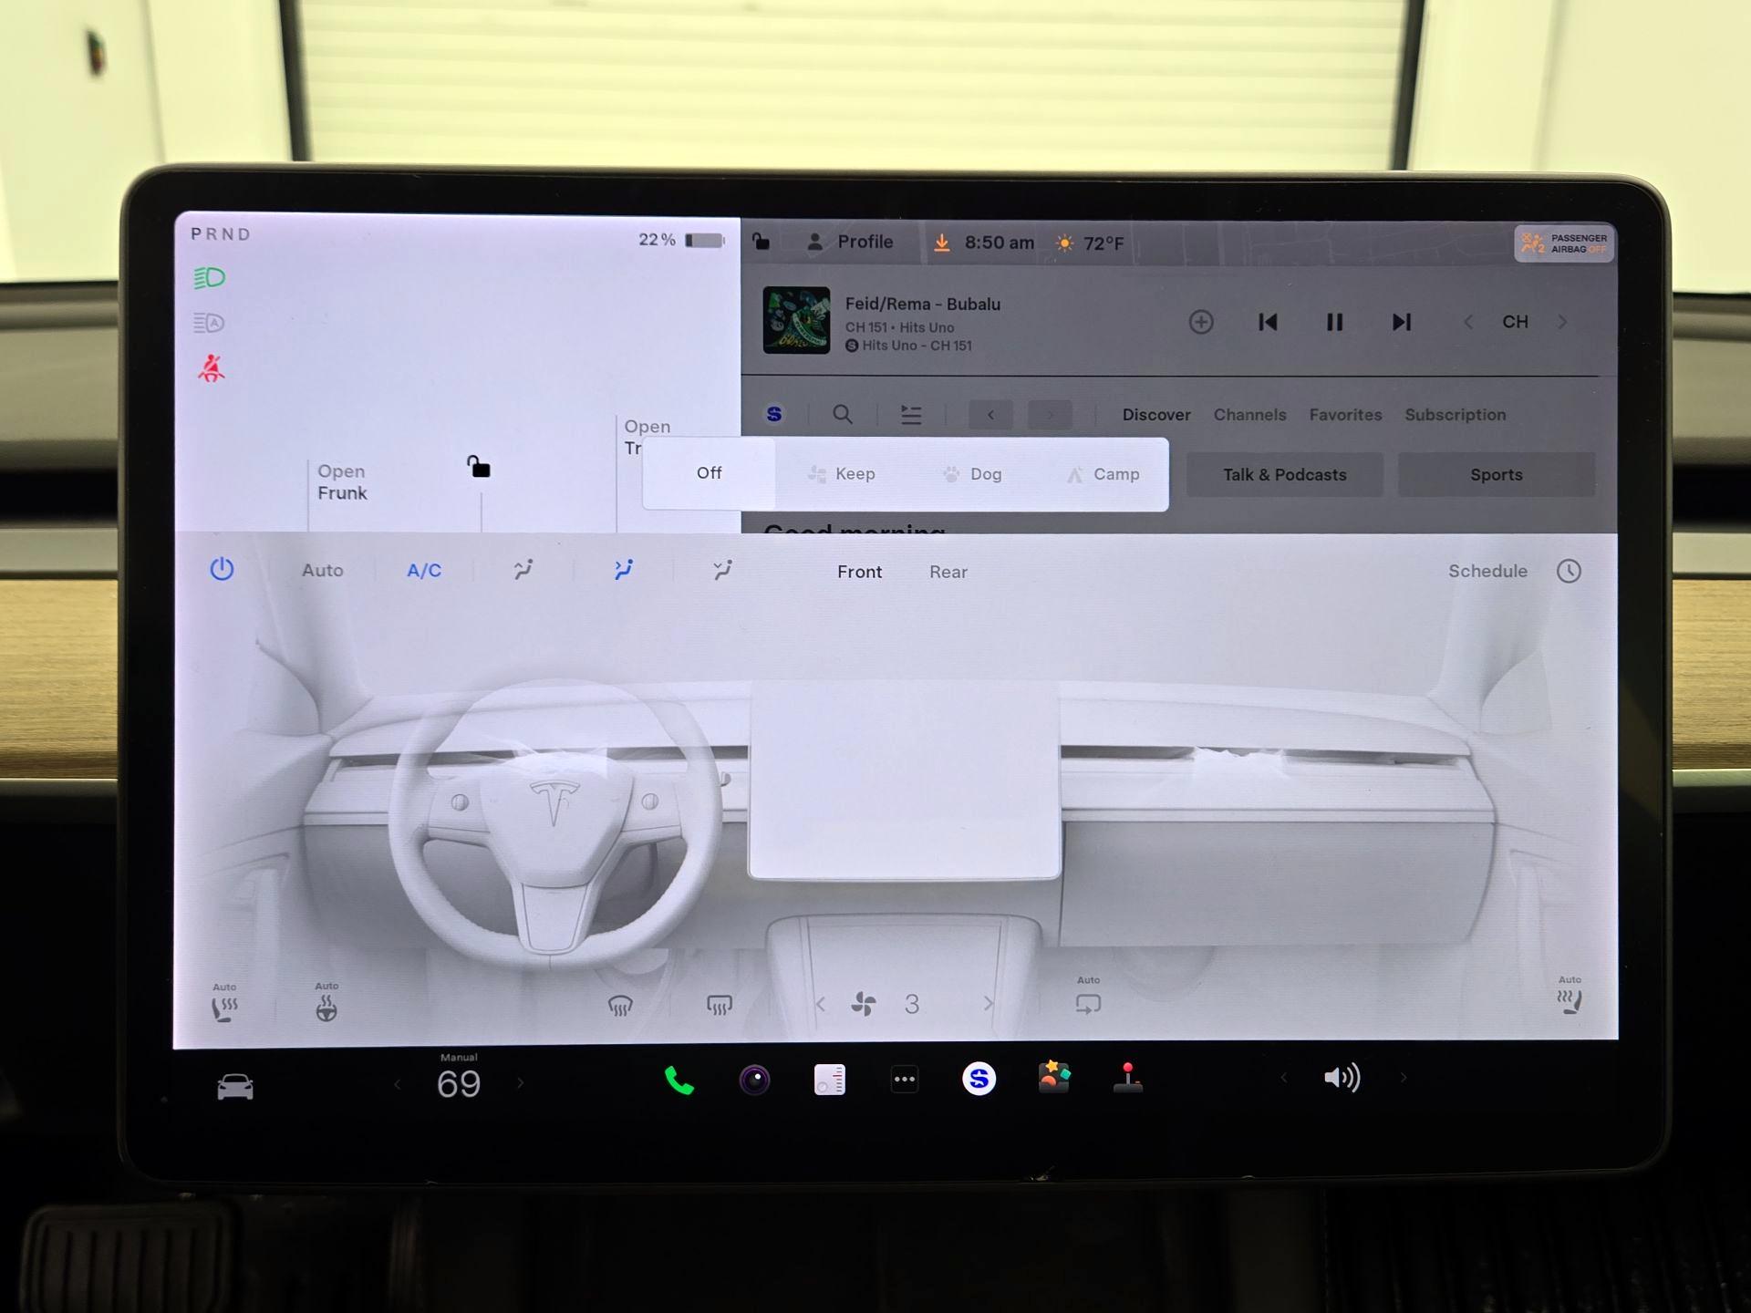Advance to the next channel chevron
This screenshot has width=1751, height=1313.
point(1564,322)
